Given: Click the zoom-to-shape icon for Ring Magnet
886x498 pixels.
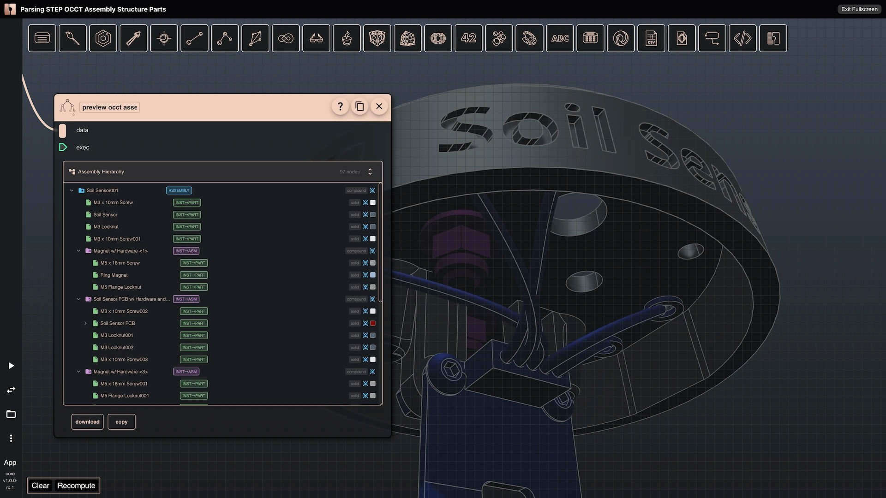Looking at the screenshot, I should pos(365,275).
